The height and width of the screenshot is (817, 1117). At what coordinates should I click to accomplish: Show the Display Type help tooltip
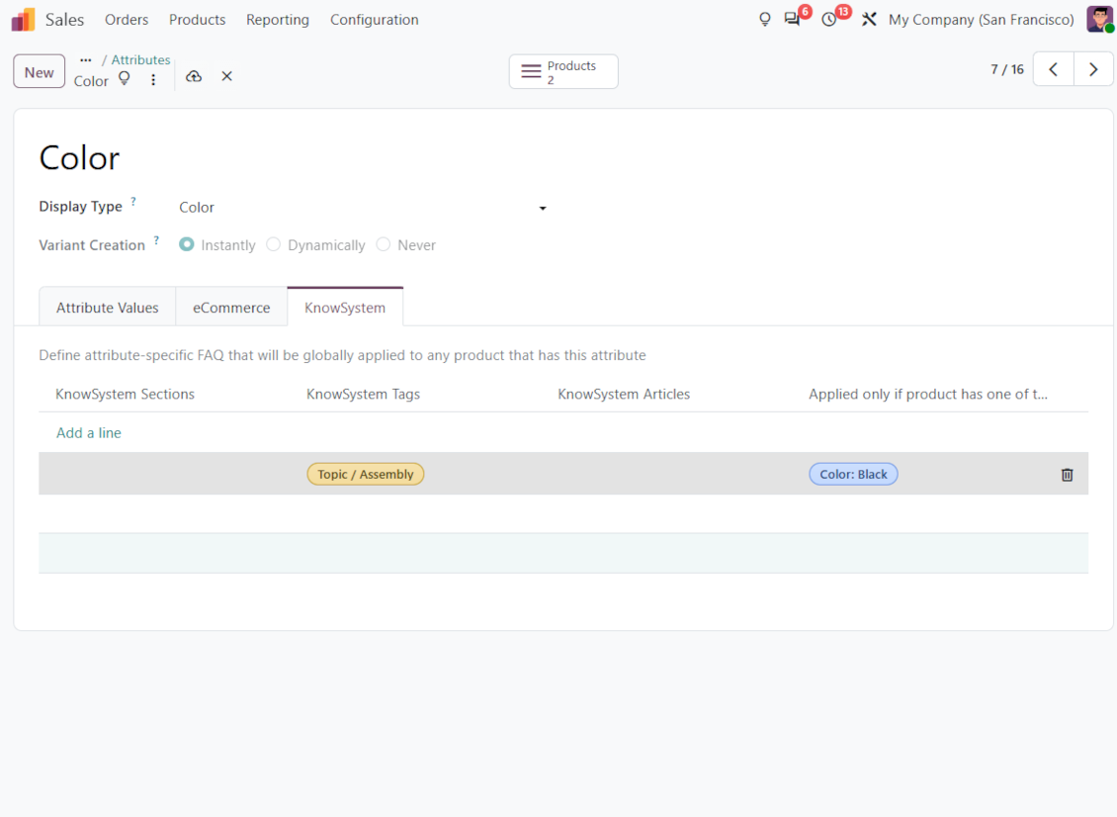(x=133, y=202)
